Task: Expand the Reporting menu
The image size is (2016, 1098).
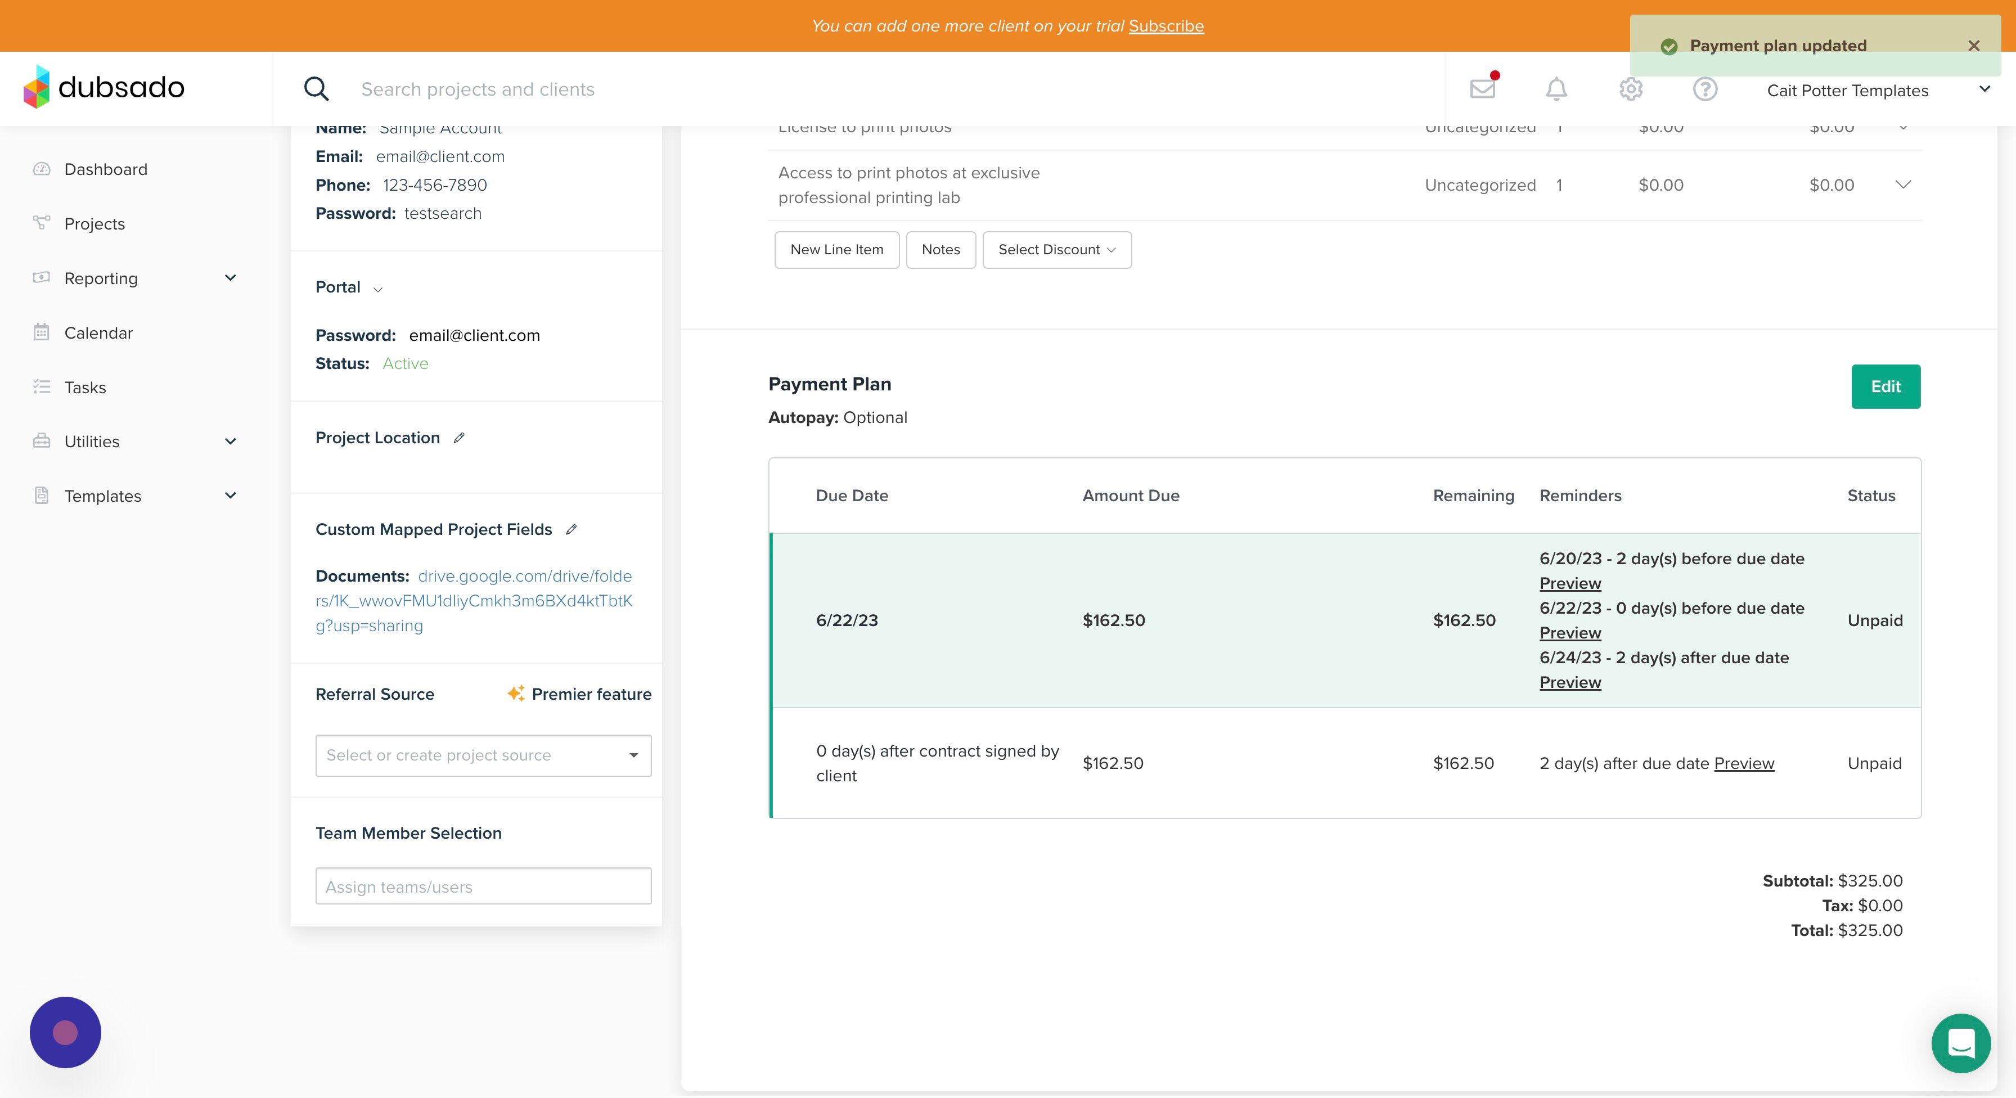Action: click(230, 278)
